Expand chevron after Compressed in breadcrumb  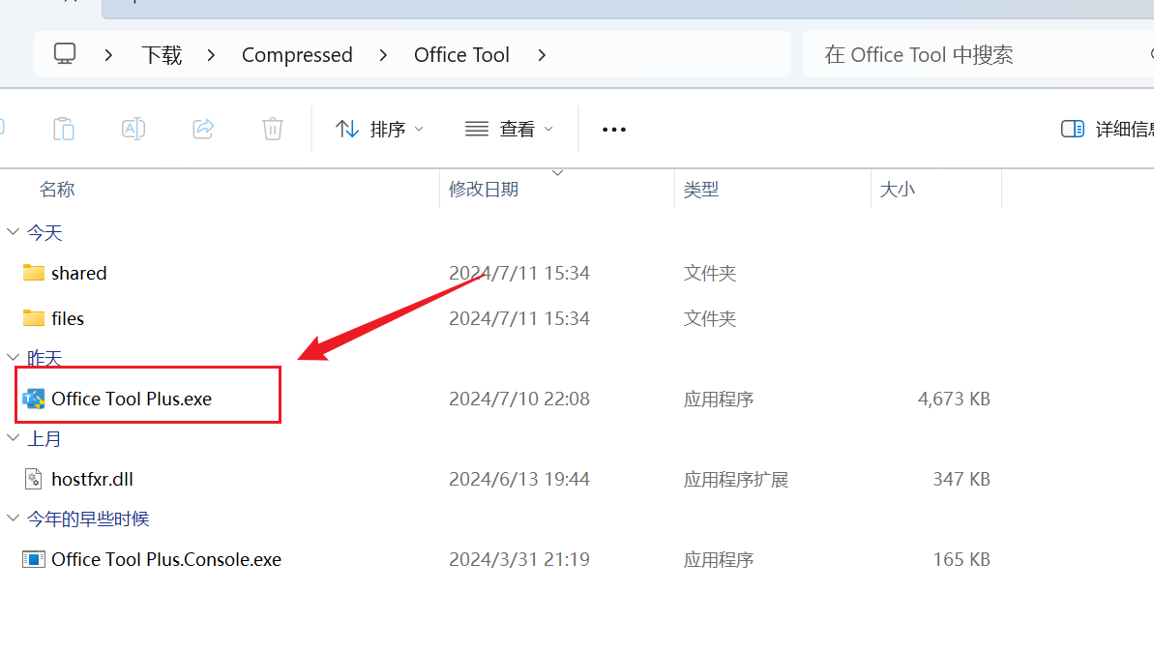(383, 55)
